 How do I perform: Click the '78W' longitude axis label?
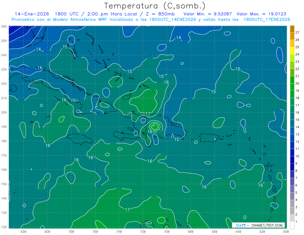tap(71, 231)
